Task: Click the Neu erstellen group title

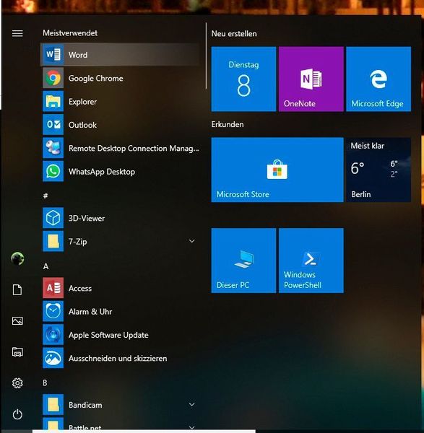Action: click(x=234, y=34)
